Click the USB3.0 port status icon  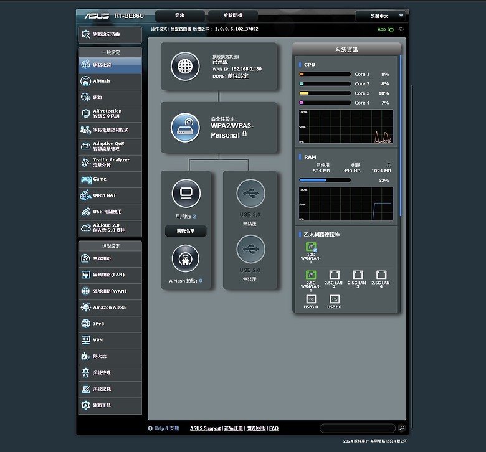pos(311,299)
